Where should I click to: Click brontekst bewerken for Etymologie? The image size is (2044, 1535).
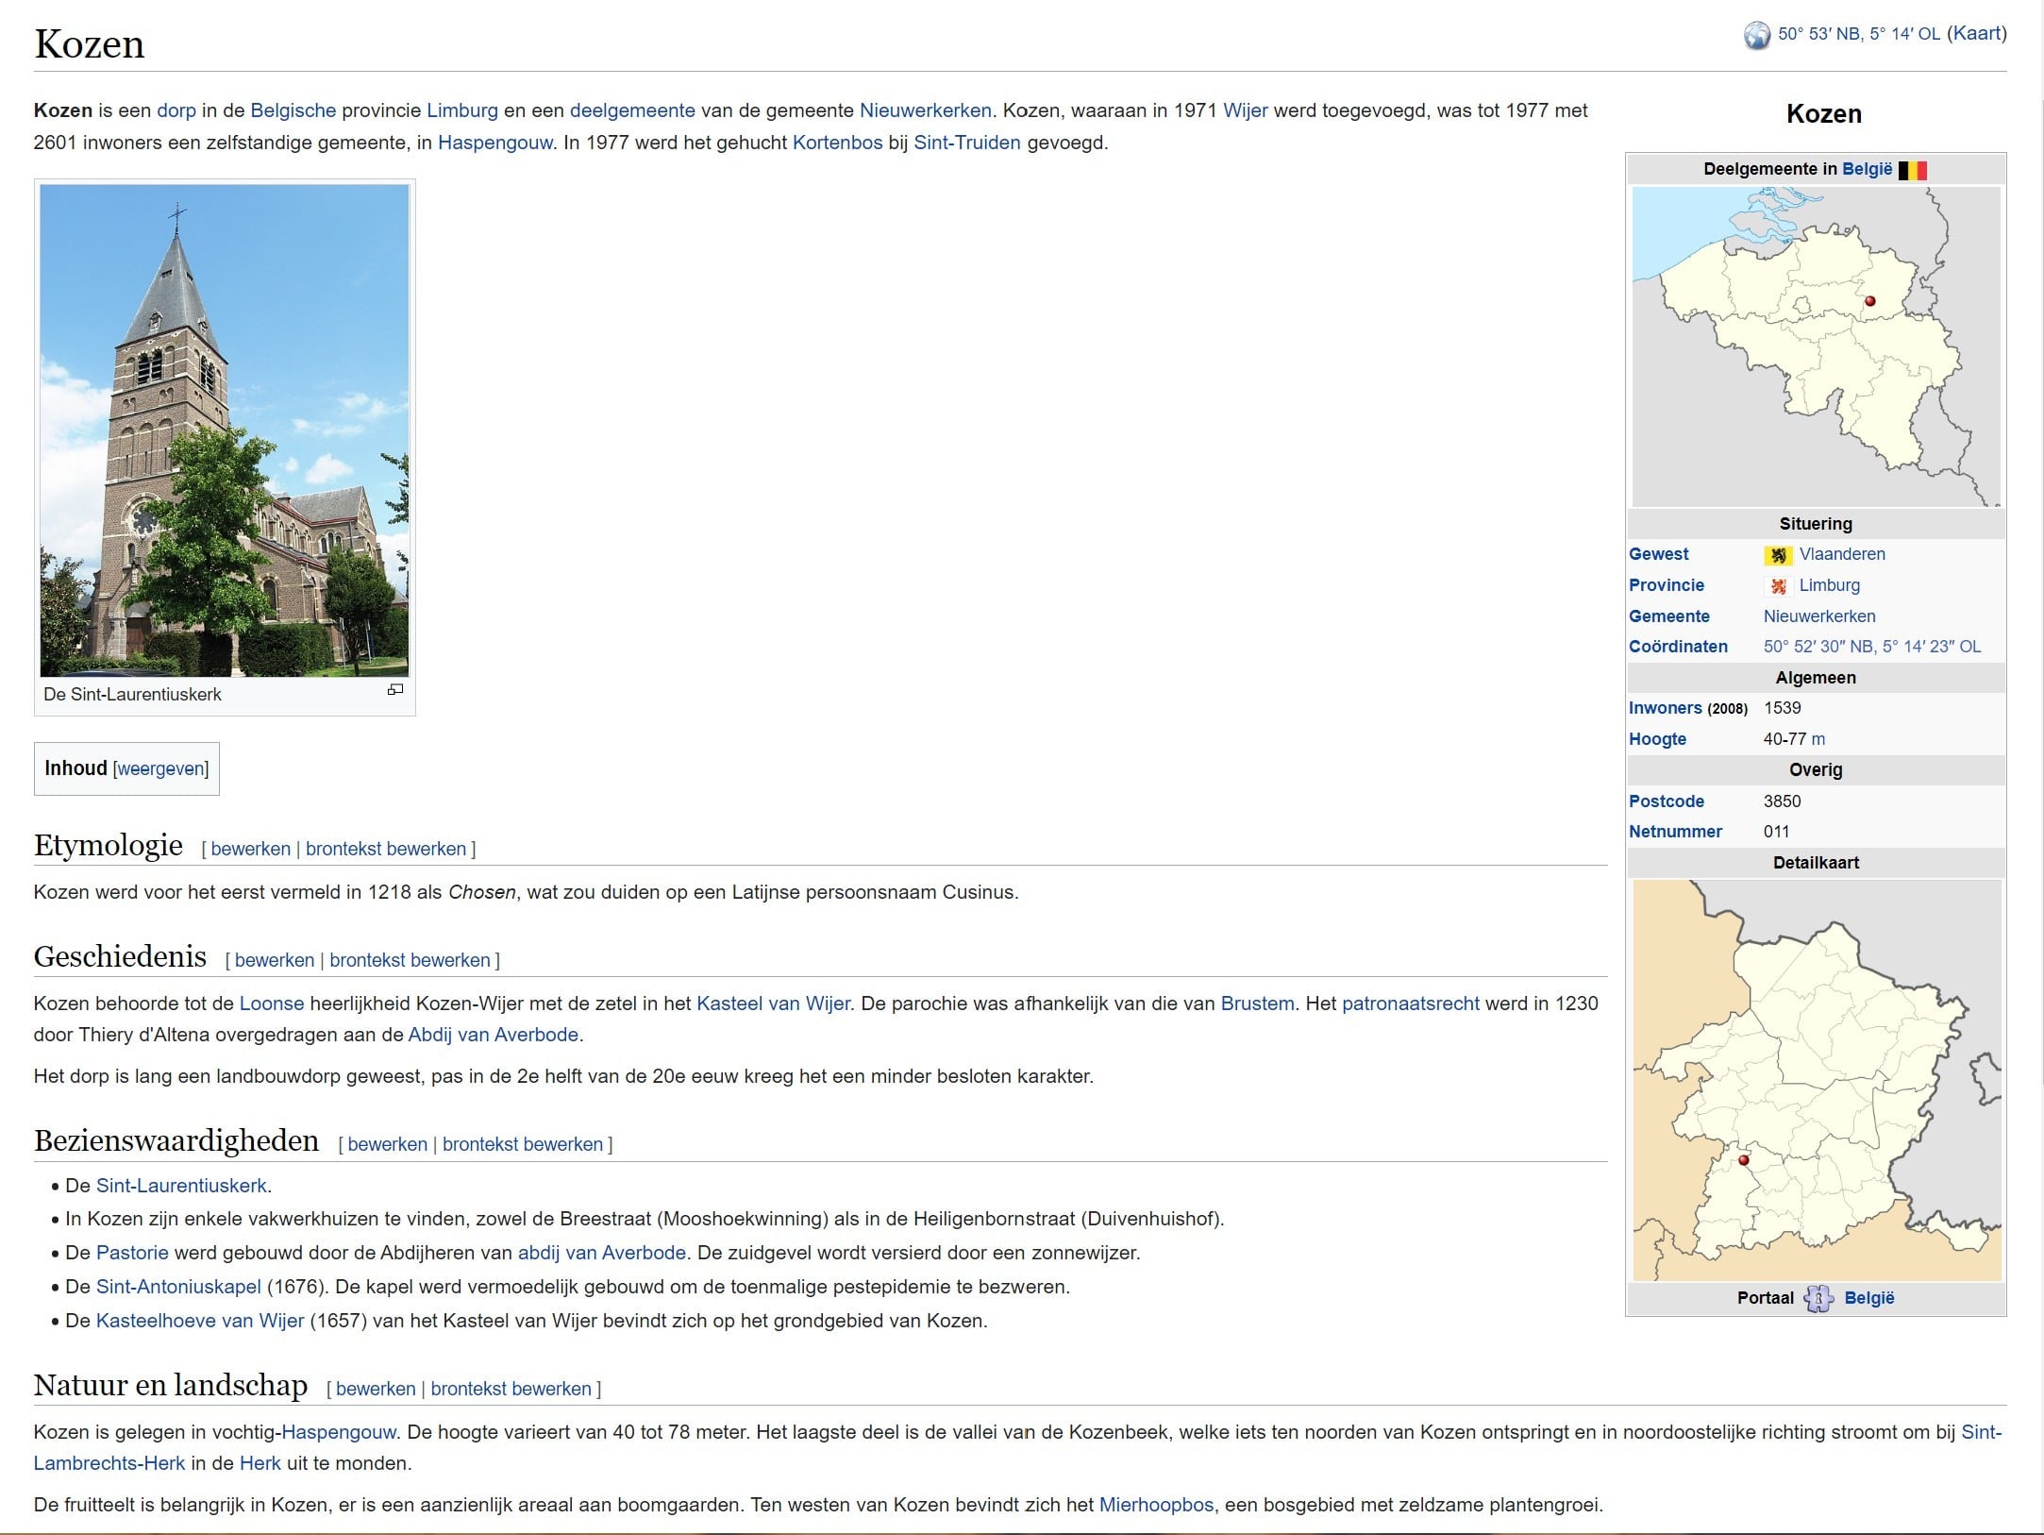click(386, 849)
